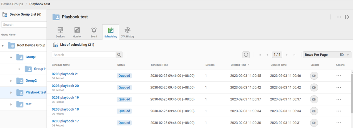Open the Rows Per Page dropdown
Image resolution: width=353 pixels, height=128 pixels.
point(327,55)
